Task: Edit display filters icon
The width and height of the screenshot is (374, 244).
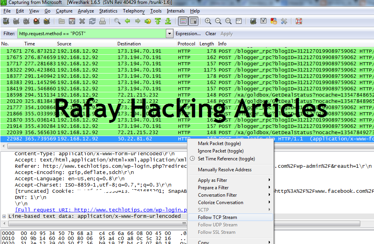Action: 264,21
